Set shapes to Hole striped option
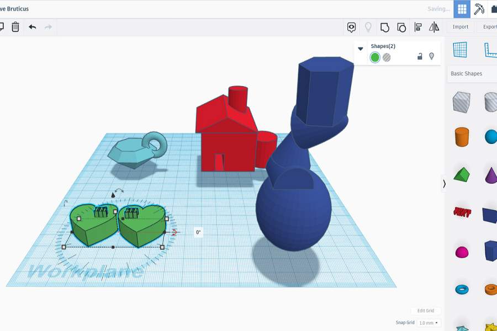The image size is (497, 331). pyautogui.click(x=387, y=57)
